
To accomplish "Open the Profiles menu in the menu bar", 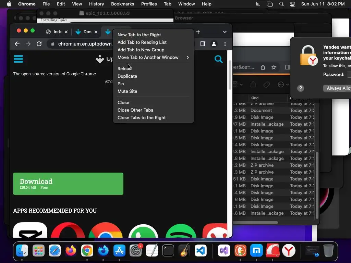I will tap(149, 4).
